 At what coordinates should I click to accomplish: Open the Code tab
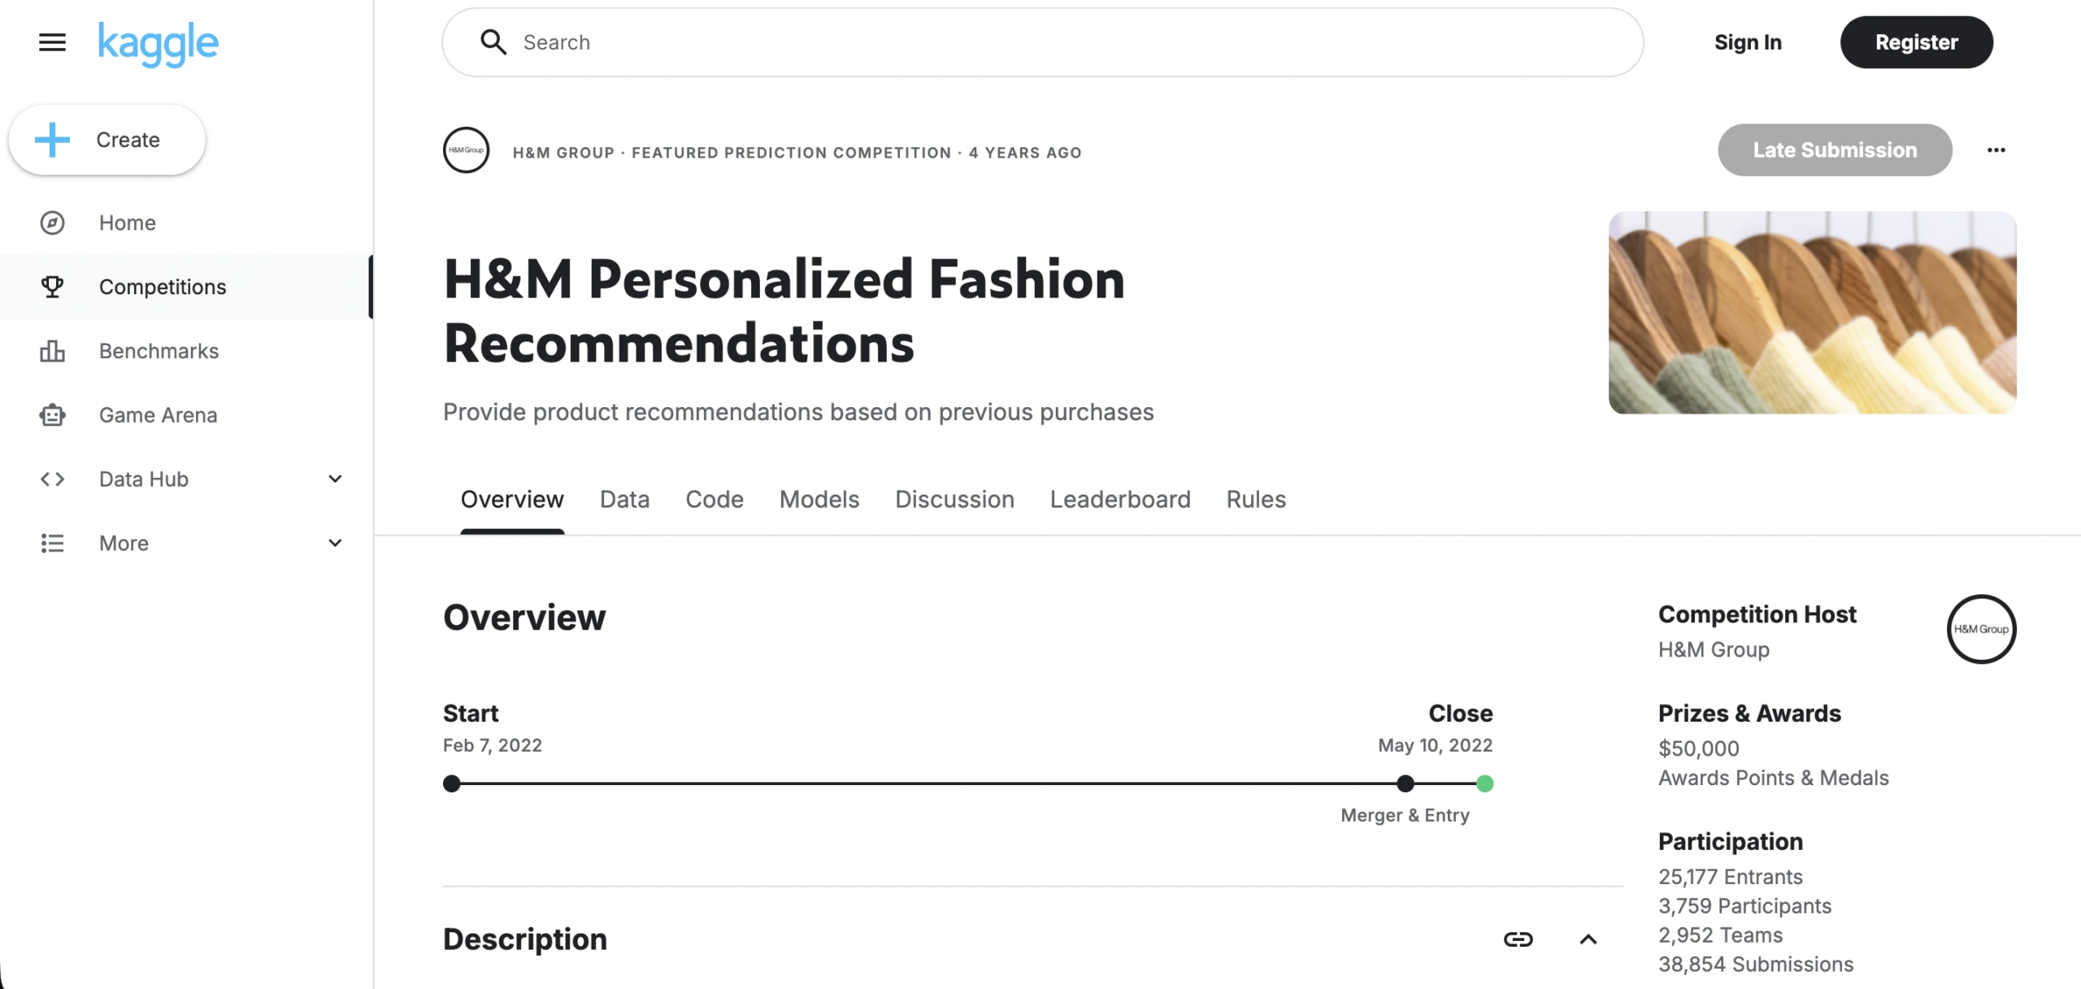pyautogui.click(x=715, y=499)
